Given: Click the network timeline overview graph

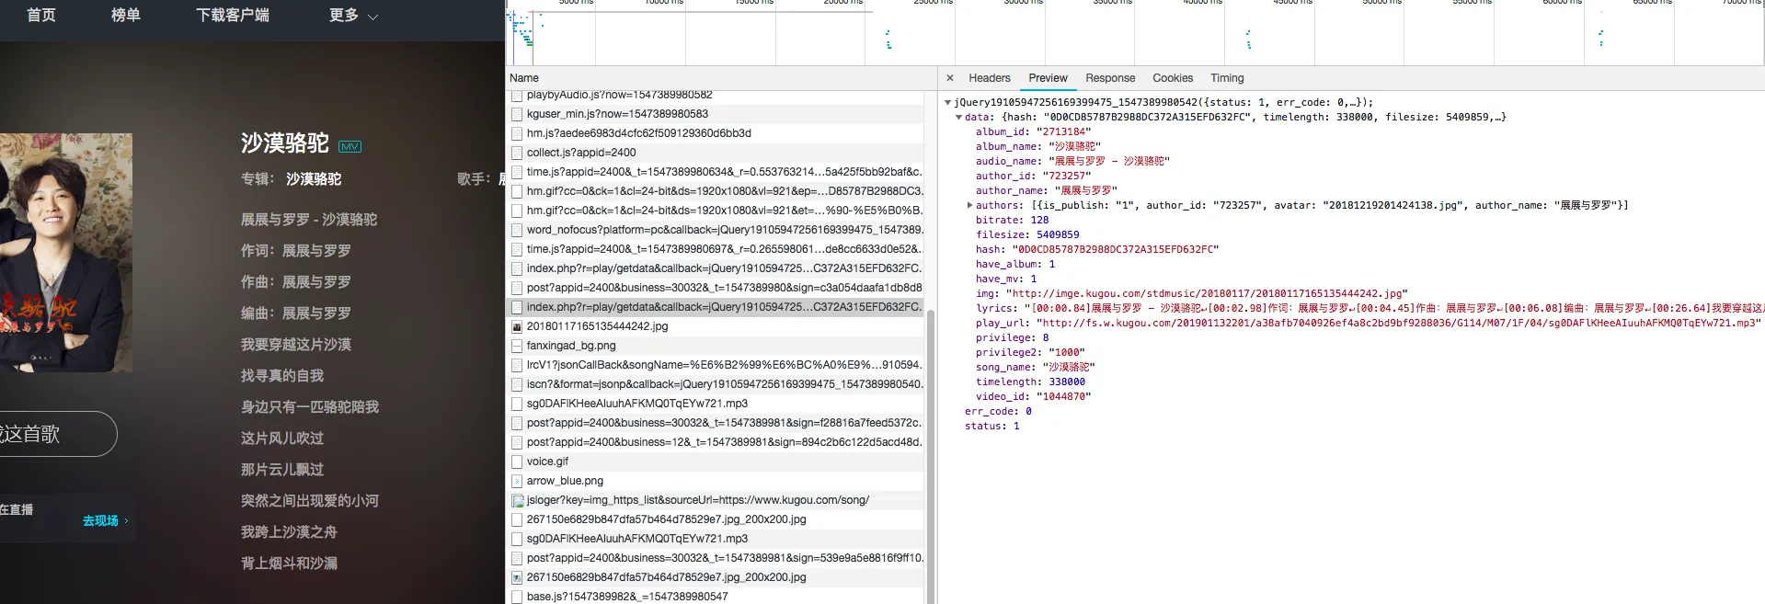Looking at the screenshot, I should [x=1135, y=32].
